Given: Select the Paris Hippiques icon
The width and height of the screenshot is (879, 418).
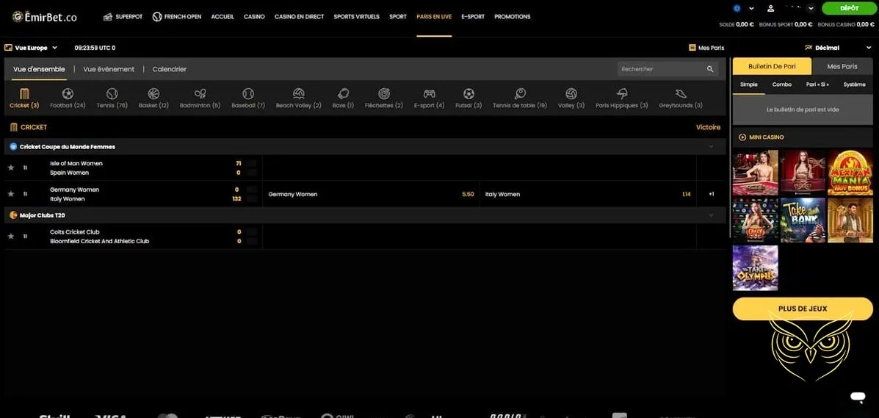Looking at the screenshot, I should 621,95.
